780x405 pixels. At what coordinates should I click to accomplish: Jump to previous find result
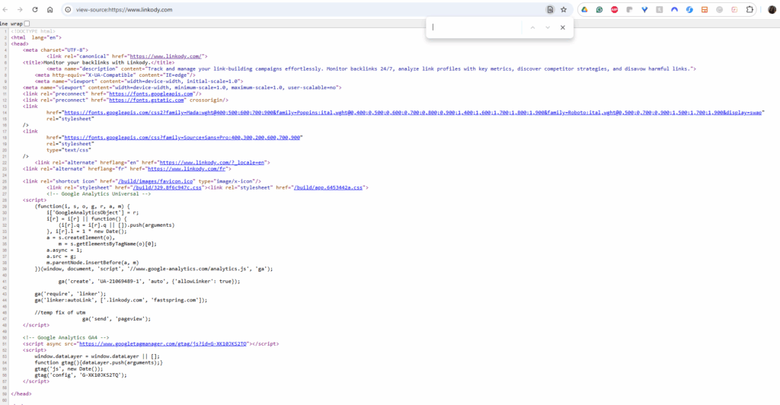click(x=532, y=27)
